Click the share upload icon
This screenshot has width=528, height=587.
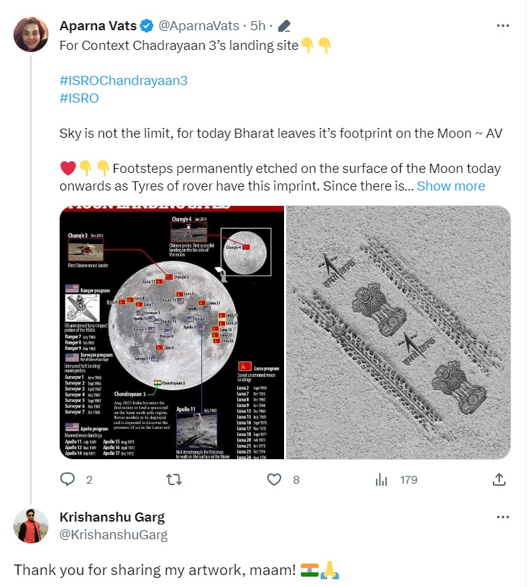(498, 479)
